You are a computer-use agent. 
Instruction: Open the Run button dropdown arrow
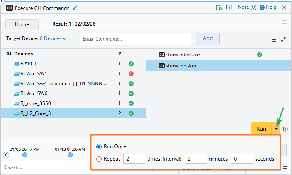(x=276, y=129)
